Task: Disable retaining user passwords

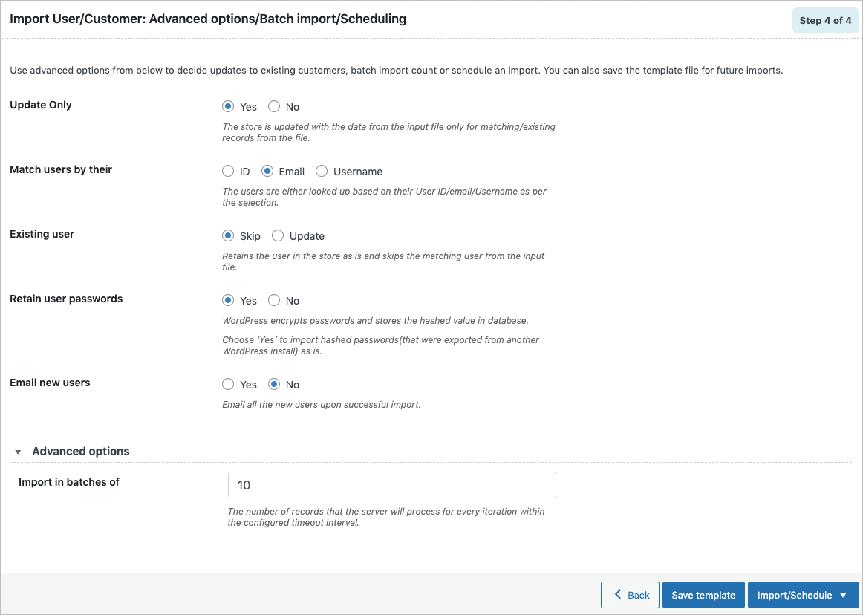Action: pos(274,300)
